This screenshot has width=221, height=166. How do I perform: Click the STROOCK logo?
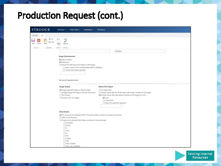pyautogui.click(x=41, y=30)
